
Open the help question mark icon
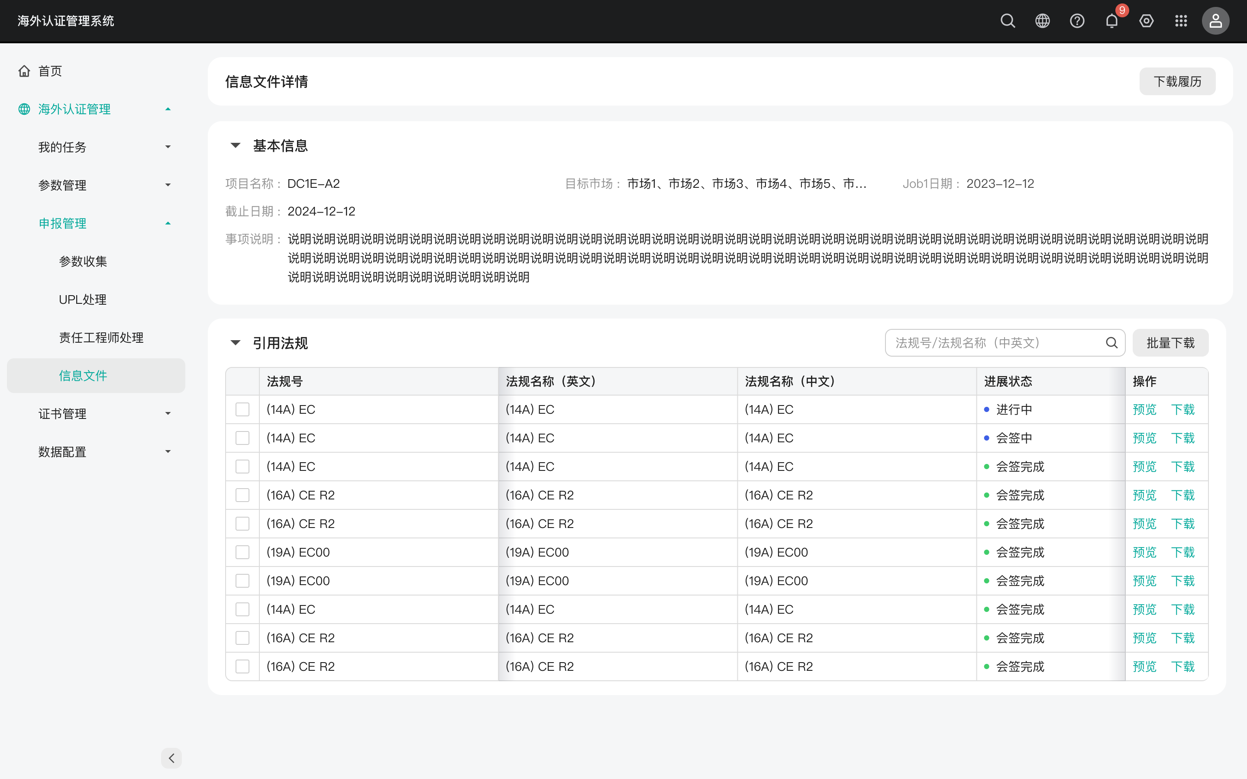tap(1077, 21)
